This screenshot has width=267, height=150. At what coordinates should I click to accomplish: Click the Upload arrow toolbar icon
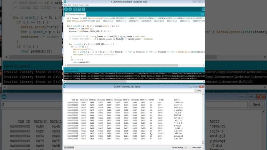click(70, 9)
